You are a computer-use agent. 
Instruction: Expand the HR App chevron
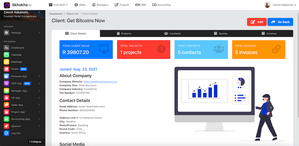pos(39,98)
